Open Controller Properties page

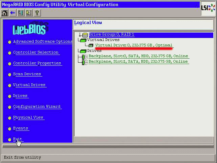click(x=37, y=63)
